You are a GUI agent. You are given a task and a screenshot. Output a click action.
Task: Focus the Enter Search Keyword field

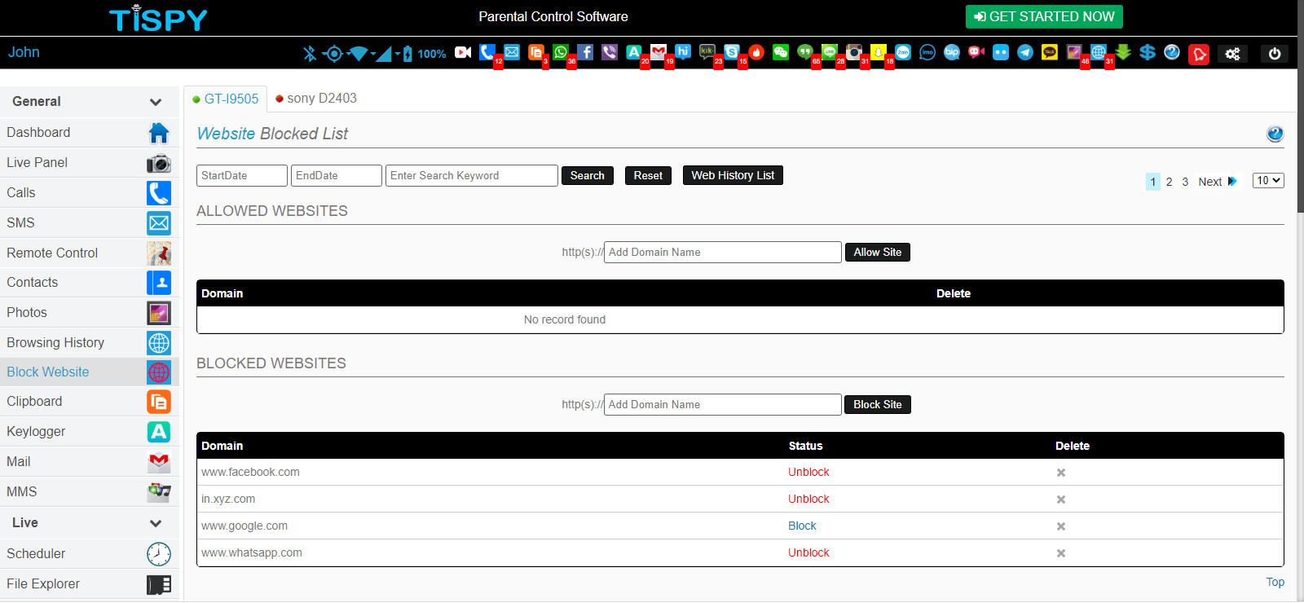click(472, 175)
